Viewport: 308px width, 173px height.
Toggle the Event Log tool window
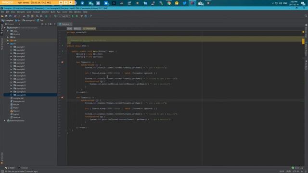click(297, 168)
